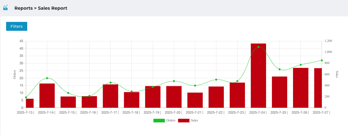The image size is (348, 135).
Task: Click the Orders legend label
Action: pos(171,120)
